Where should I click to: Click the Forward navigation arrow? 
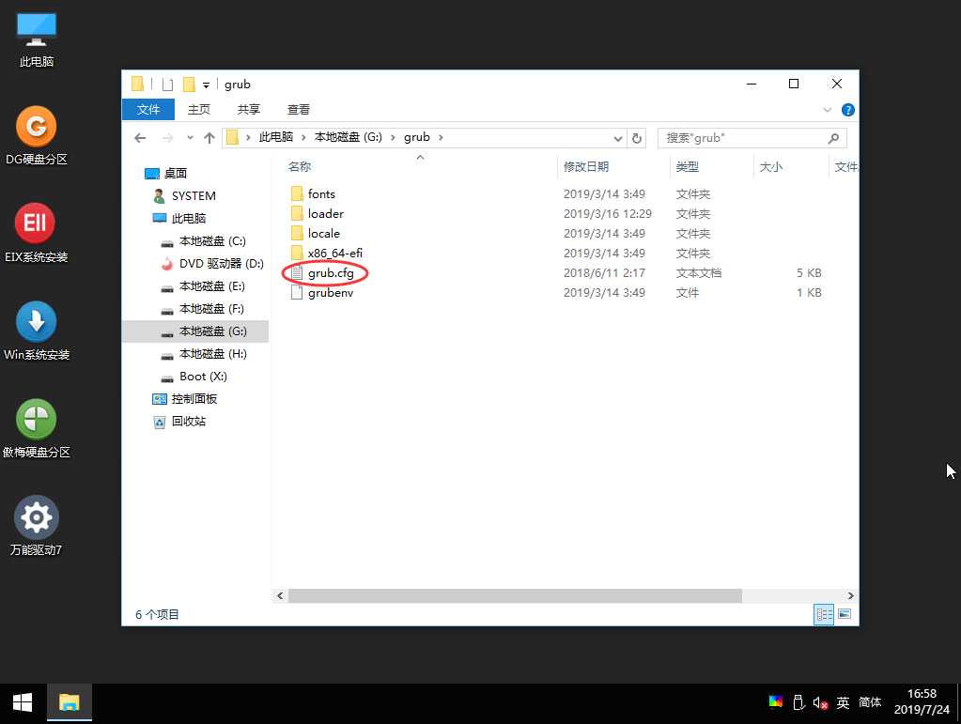[x=167, y=138]
